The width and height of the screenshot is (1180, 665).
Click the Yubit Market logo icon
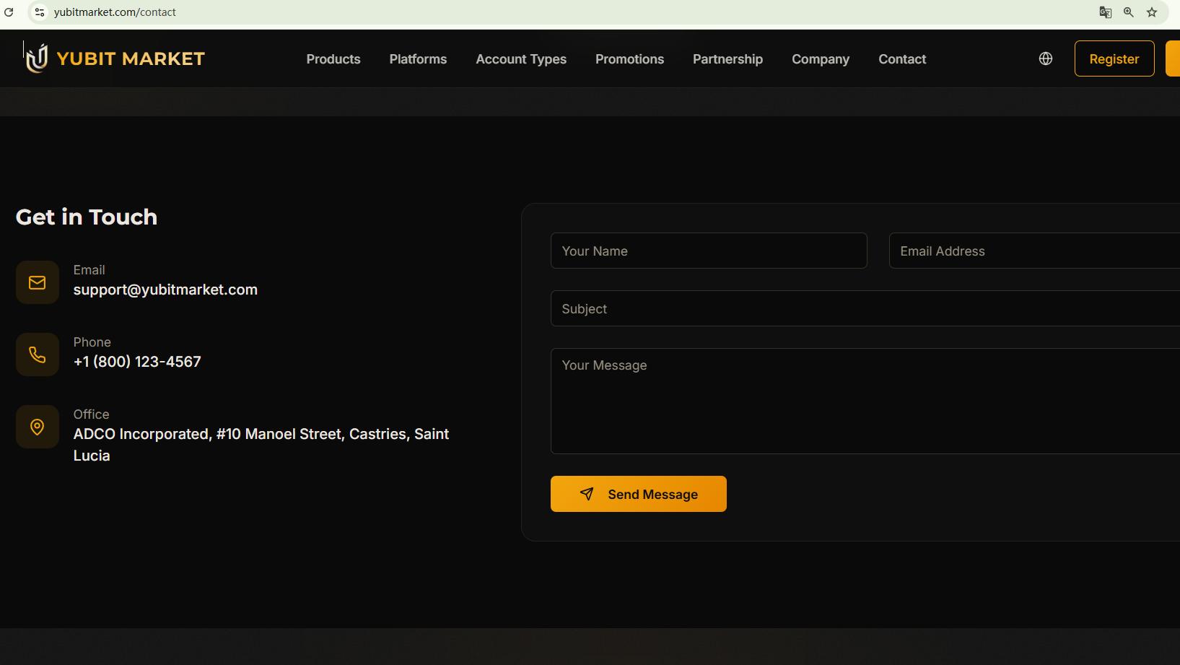click(37, 58)
